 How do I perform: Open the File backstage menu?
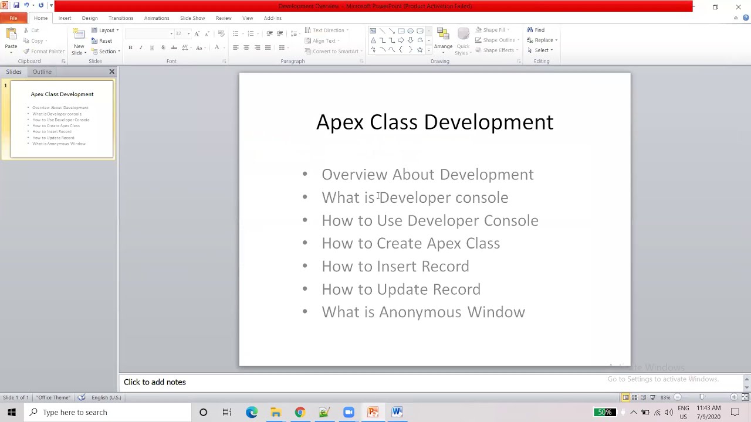[x=13, y=18]
